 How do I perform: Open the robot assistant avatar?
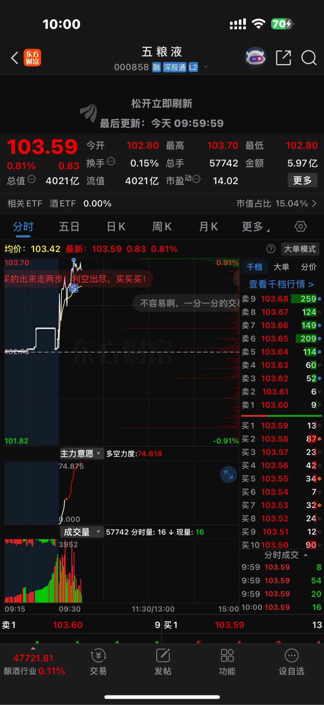pos(256,57)
